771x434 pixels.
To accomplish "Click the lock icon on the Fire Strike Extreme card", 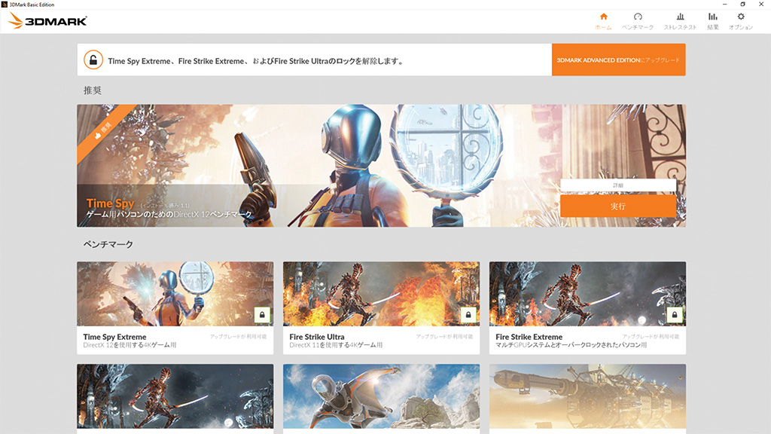I will click(x=675, y=315).
